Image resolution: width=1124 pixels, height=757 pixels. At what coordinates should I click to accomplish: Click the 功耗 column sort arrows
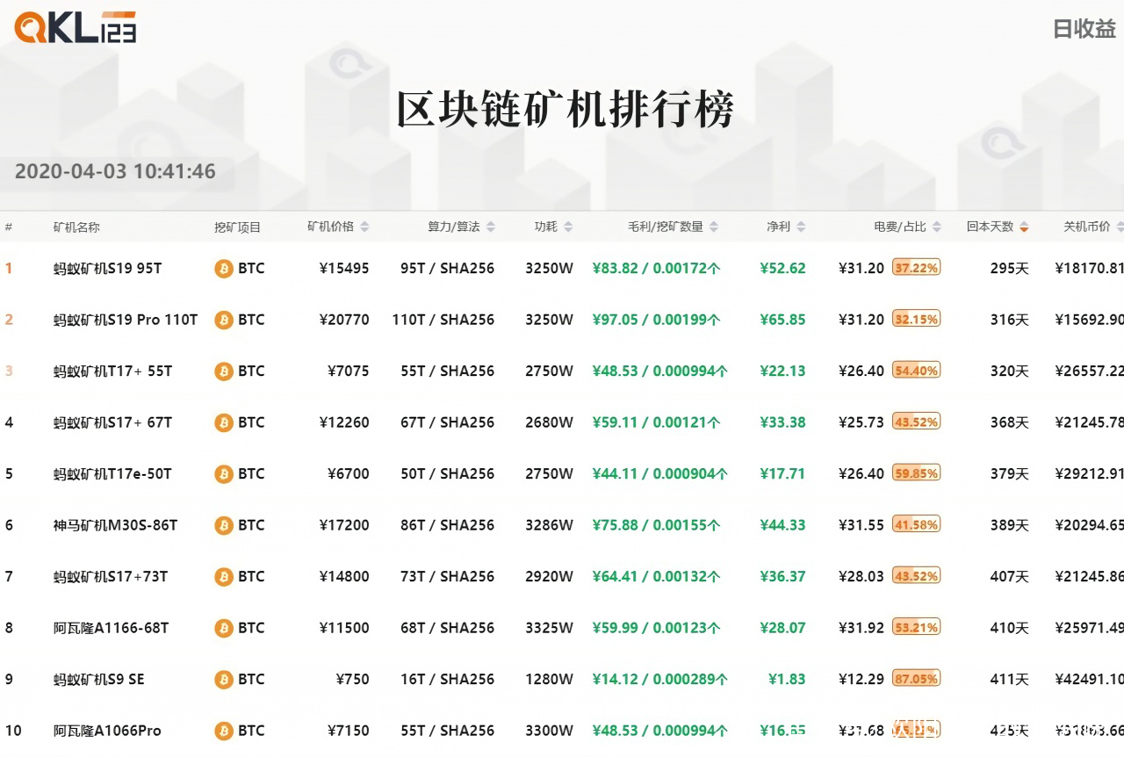click(x=570, y=226)
